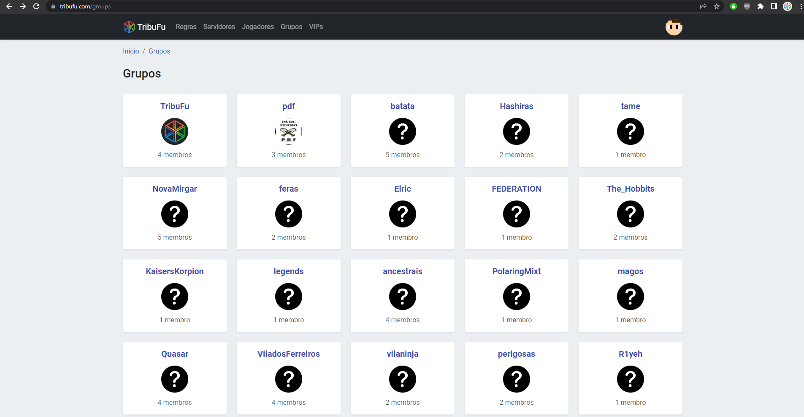Open the user avatar in navbar
The image size is (804, 417).
click(x=674, y=27)
